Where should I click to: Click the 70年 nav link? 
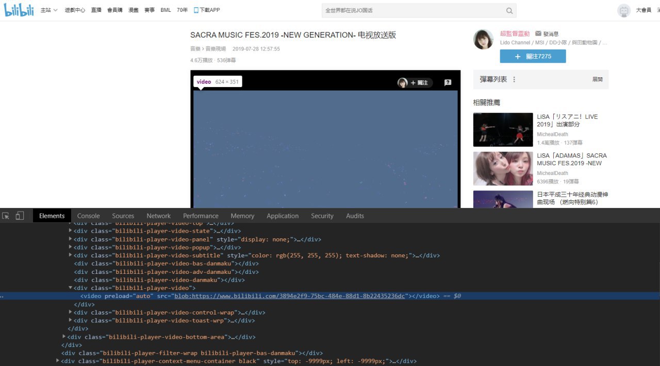point(182,10)
